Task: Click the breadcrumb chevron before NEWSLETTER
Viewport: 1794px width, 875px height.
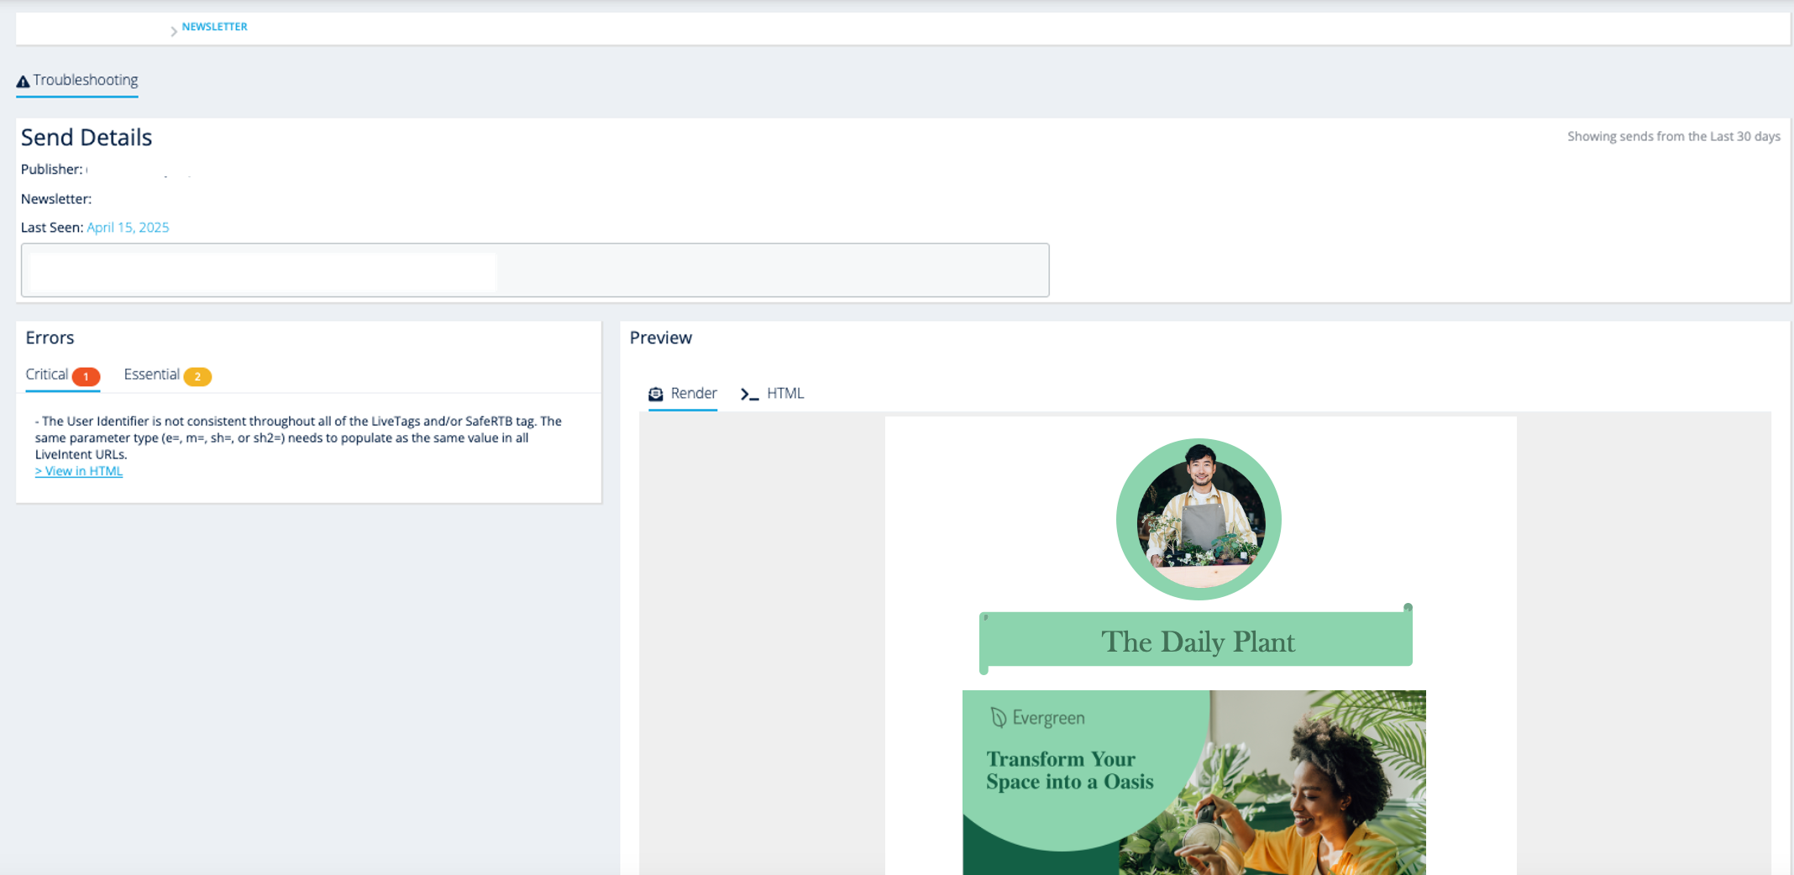Action: point(174,31)
